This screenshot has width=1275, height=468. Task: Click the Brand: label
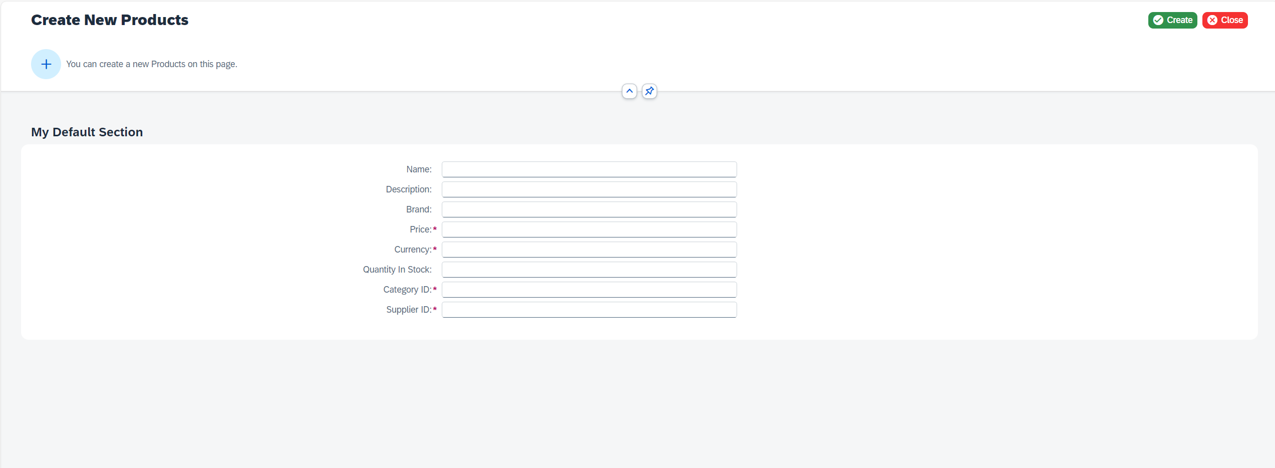(419, 209)
